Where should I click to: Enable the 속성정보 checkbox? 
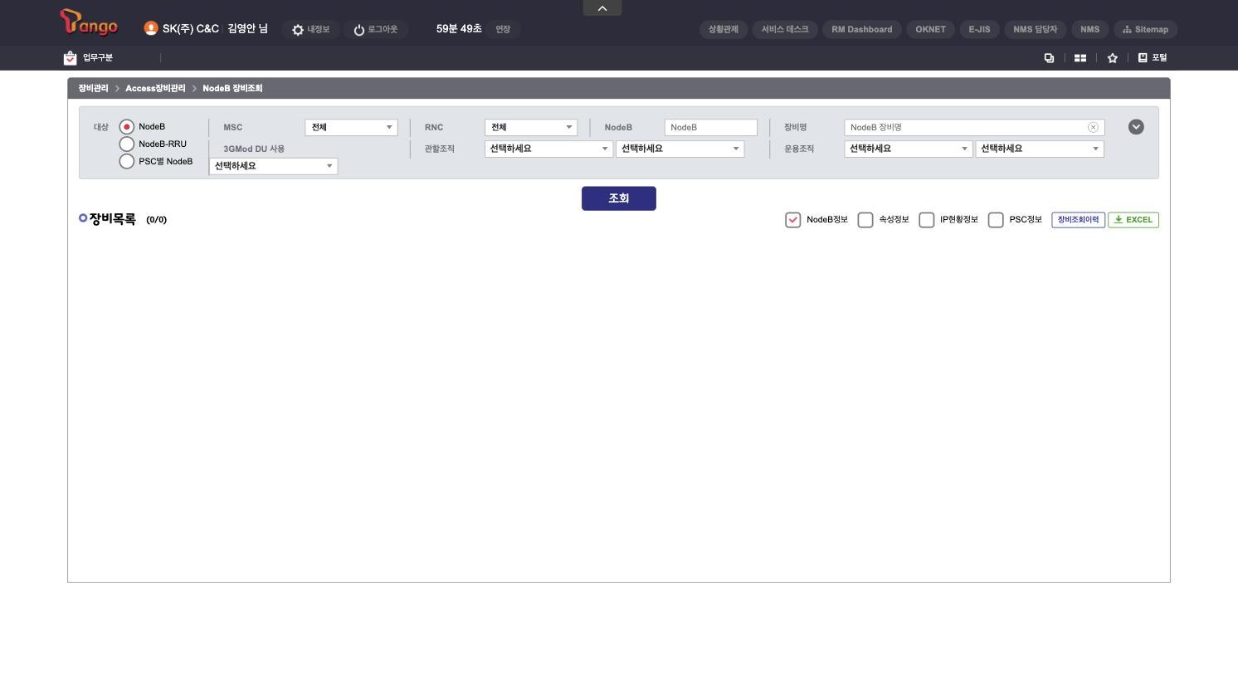click(865, 220)
